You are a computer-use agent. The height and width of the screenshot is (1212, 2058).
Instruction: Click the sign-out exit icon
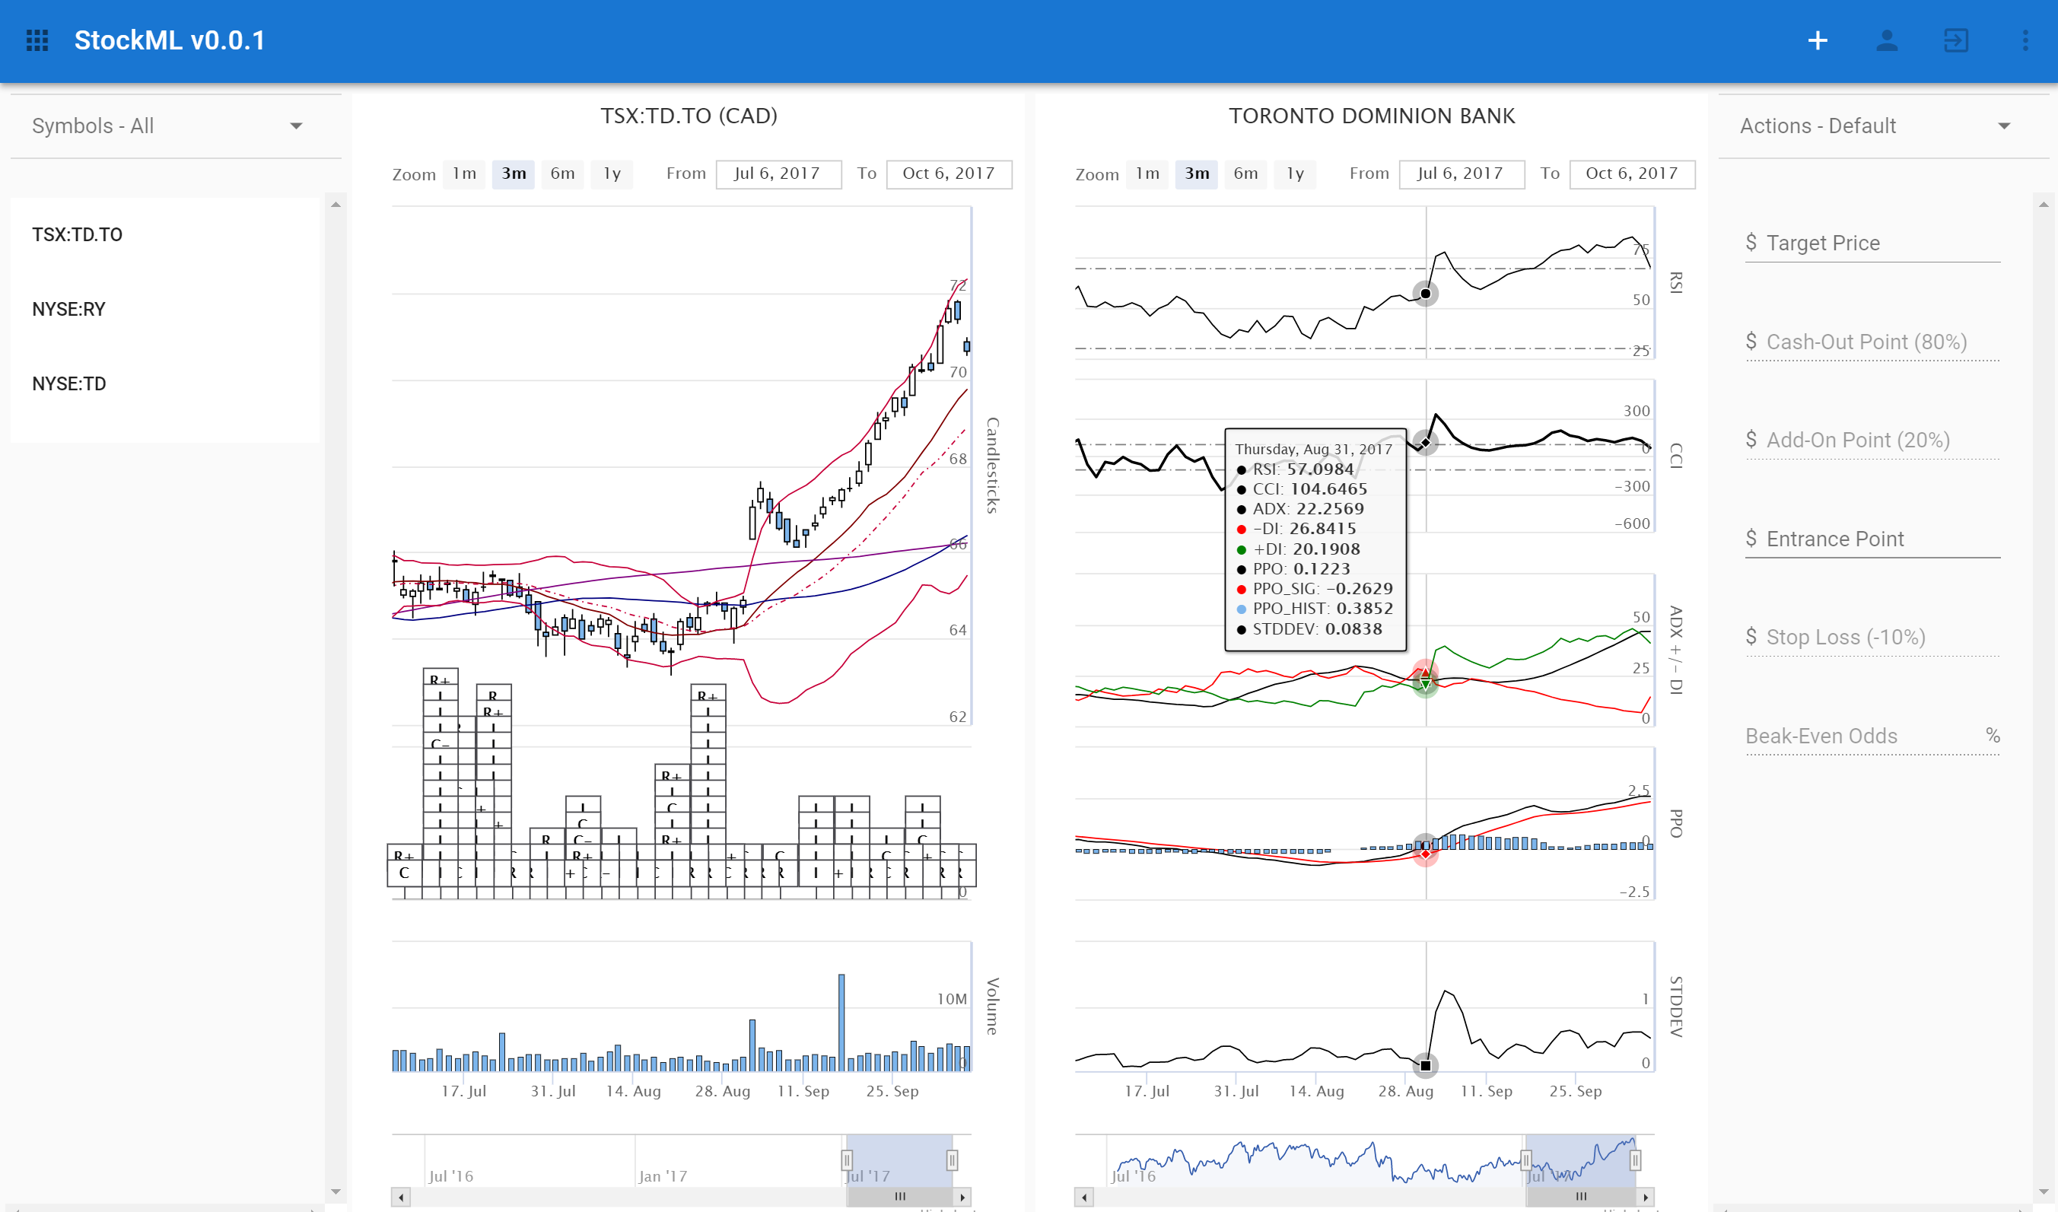tap(1956, 40)
